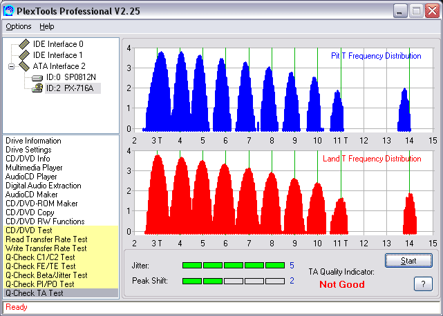Screen dimensions: 443x316
Task: Click the PX-716A optical drive icon
Action: [x=37, y=88]
